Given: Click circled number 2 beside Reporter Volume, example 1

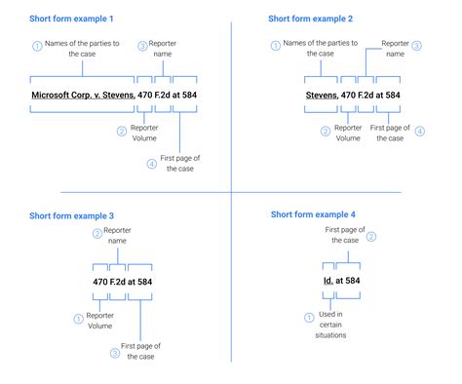Looking at the screenshot, I should click(122, 132).
